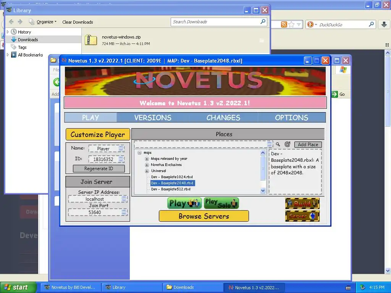Click the Add Place button
This screenshot has height=293, width=391.
click(308, 145)
